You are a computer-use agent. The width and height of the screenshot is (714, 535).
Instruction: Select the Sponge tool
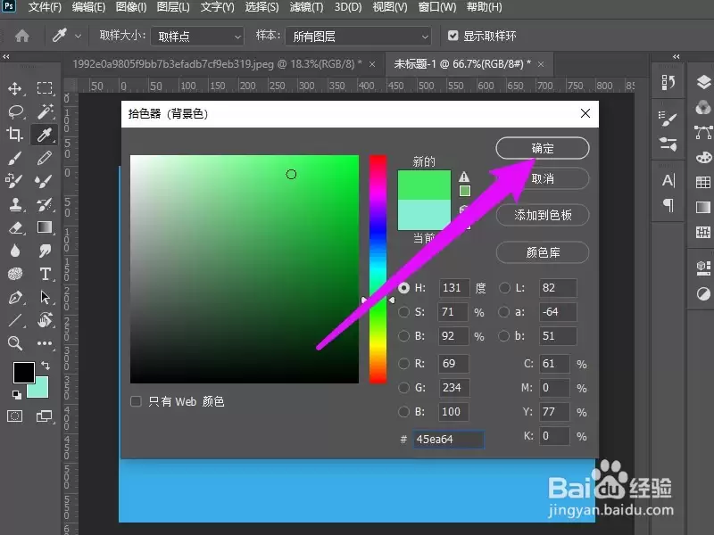[x=15, y=274]
